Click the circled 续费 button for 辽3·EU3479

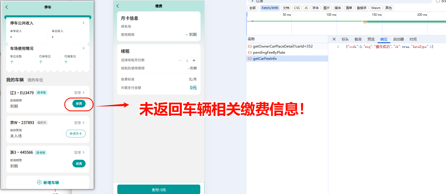[78, 104]
